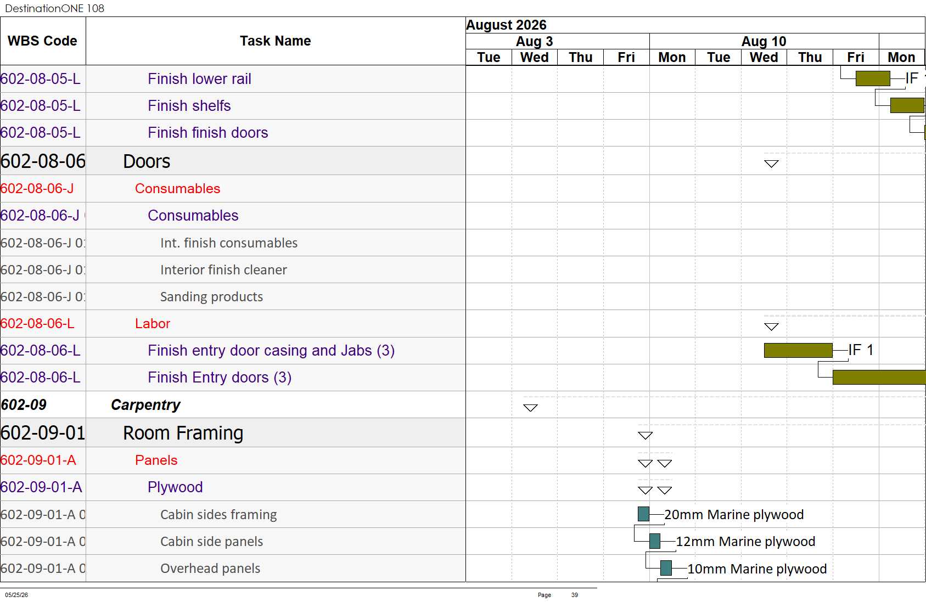Select Finish entry door casing and Jabs task

click(x=271, y=351)
